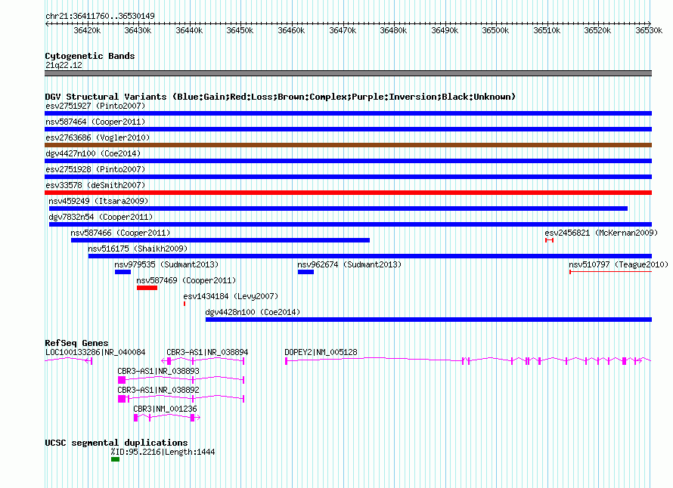The image size is (673, 488).
Task: Select the red esv33578 (deSmith2007) loss bar
Action: [x=348, y=193]
